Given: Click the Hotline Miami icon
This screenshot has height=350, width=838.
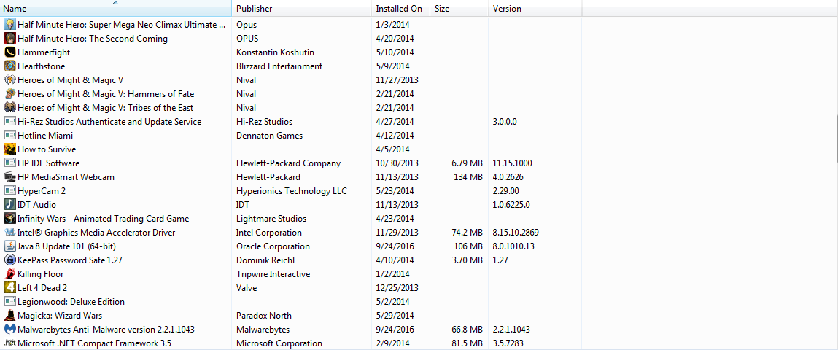Looking at the screenshot, I should tap(9, 136).
